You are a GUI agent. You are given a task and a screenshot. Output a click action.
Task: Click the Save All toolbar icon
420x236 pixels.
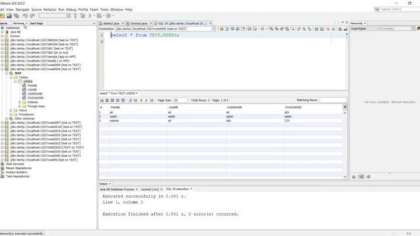coord(16,16)
